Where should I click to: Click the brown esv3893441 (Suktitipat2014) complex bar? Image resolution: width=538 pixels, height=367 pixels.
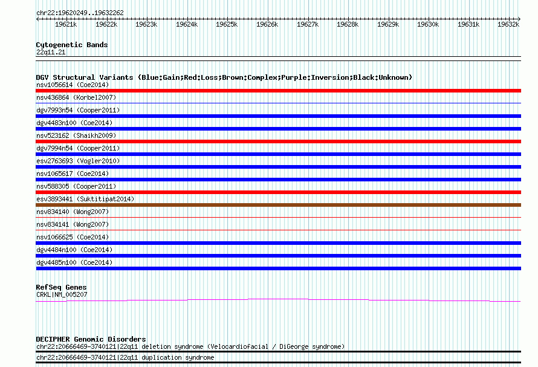pos(278,205)
